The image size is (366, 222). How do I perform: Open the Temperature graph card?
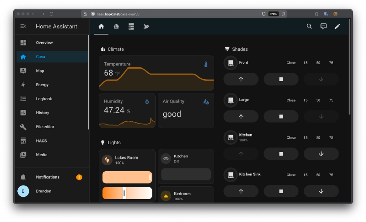point(156,73)
